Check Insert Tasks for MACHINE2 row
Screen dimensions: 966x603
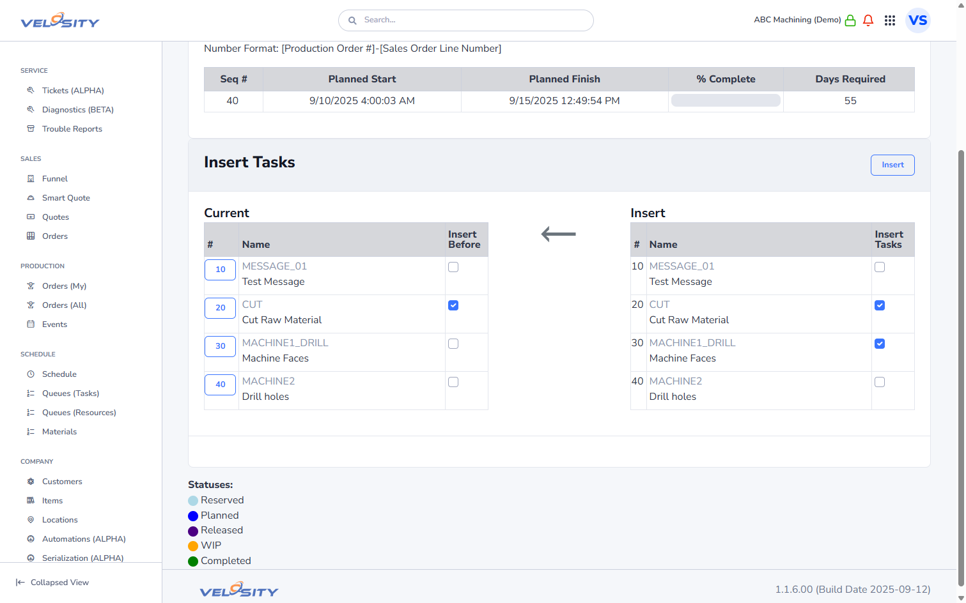click(880, 382)
